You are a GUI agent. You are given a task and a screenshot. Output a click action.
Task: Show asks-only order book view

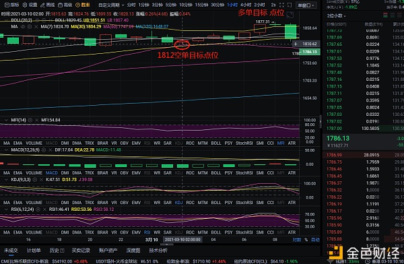coord(399,15)
